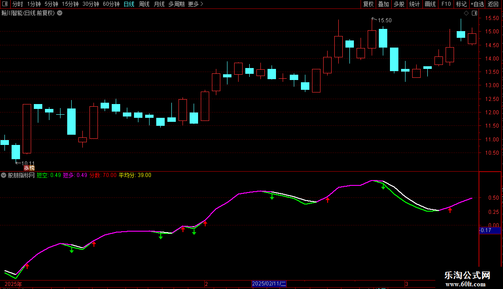Image resolution: width=503 pixels, height=289 pixels.
Task: Click the 短多: 0.49 indicator value
Action: pos(75,175)
